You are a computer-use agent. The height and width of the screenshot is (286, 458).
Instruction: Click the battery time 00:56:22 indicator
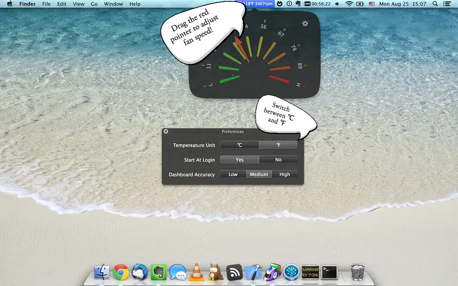click(x=317, y=4)
